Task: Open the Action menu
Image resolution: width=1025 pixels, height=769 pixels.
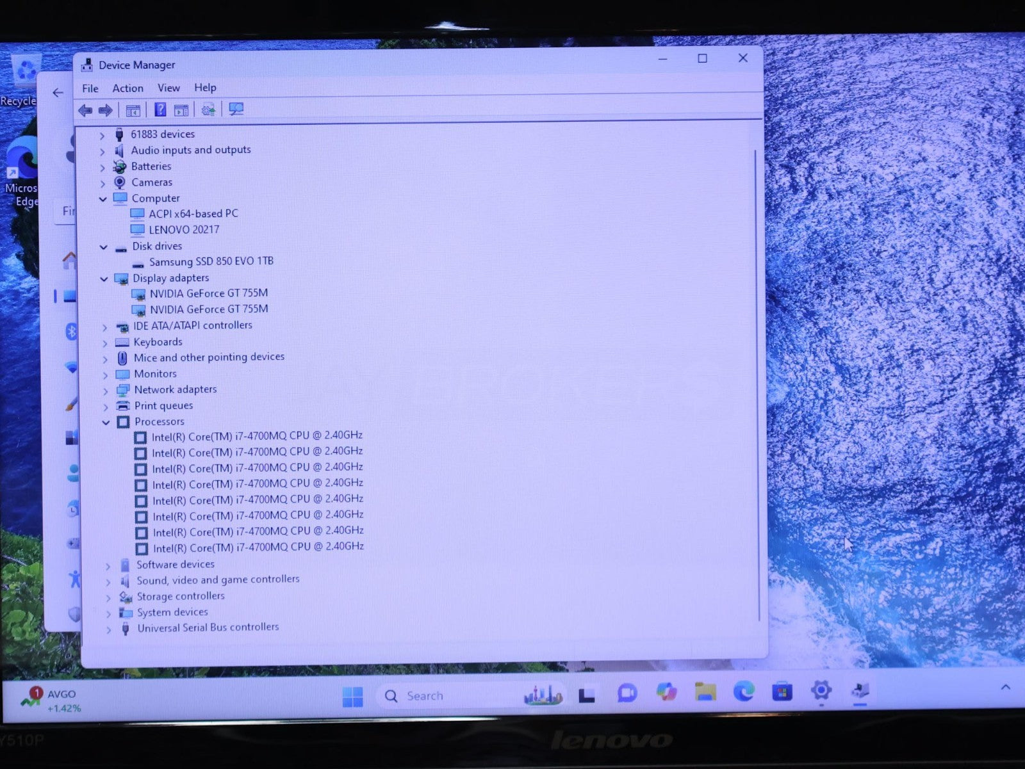Action: point(127,88)
